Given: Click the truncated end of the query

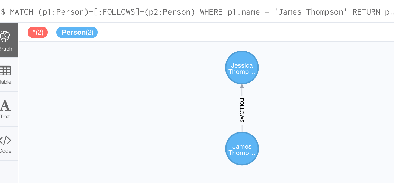Looking at the screenshot, I should coord(389,12).
